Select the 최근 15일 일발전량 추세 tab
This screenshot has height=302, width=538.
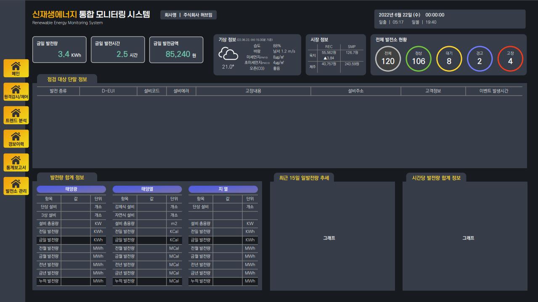click(x=304, y=177)
